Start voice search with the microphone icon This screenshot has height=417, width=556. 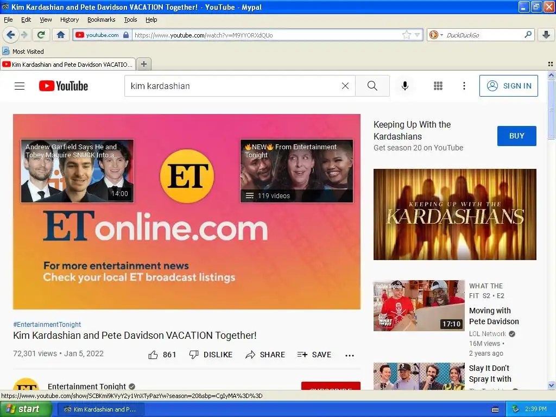pos(405,86)
